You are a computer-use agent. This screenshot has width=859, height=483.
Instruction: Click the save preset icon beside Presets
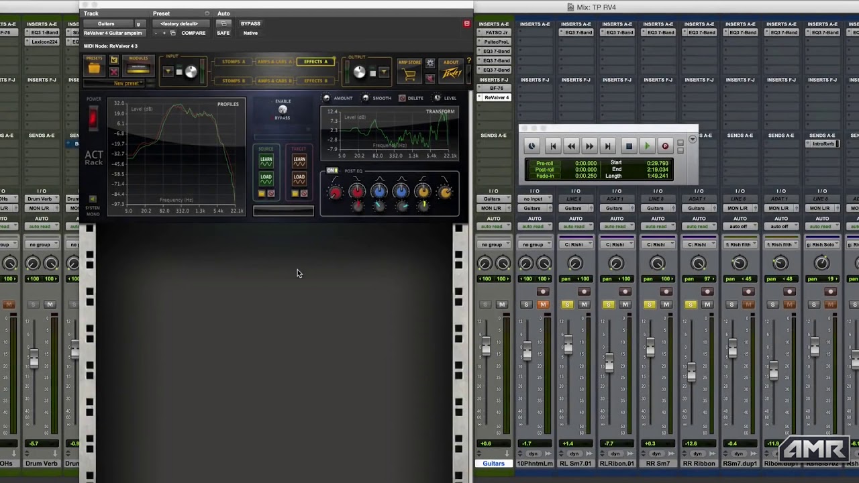click(114, 60)
